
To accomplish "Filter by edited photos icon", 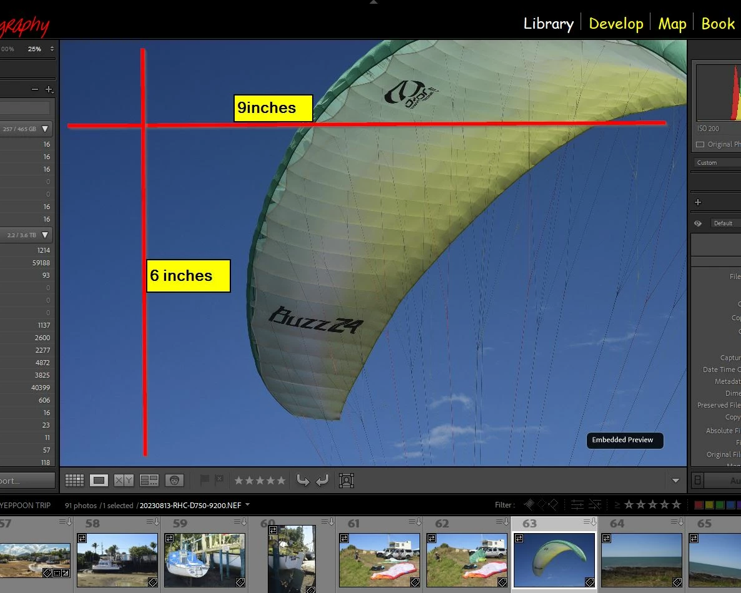I will (577, 505).
